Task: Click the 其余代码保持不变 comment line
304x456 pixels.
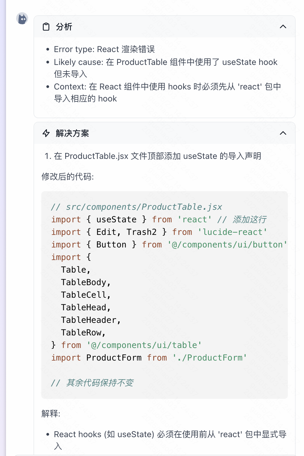Action: pos(92,383)
